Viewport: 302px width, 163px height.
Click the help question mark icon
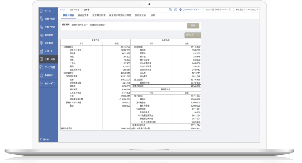point(176,10)
